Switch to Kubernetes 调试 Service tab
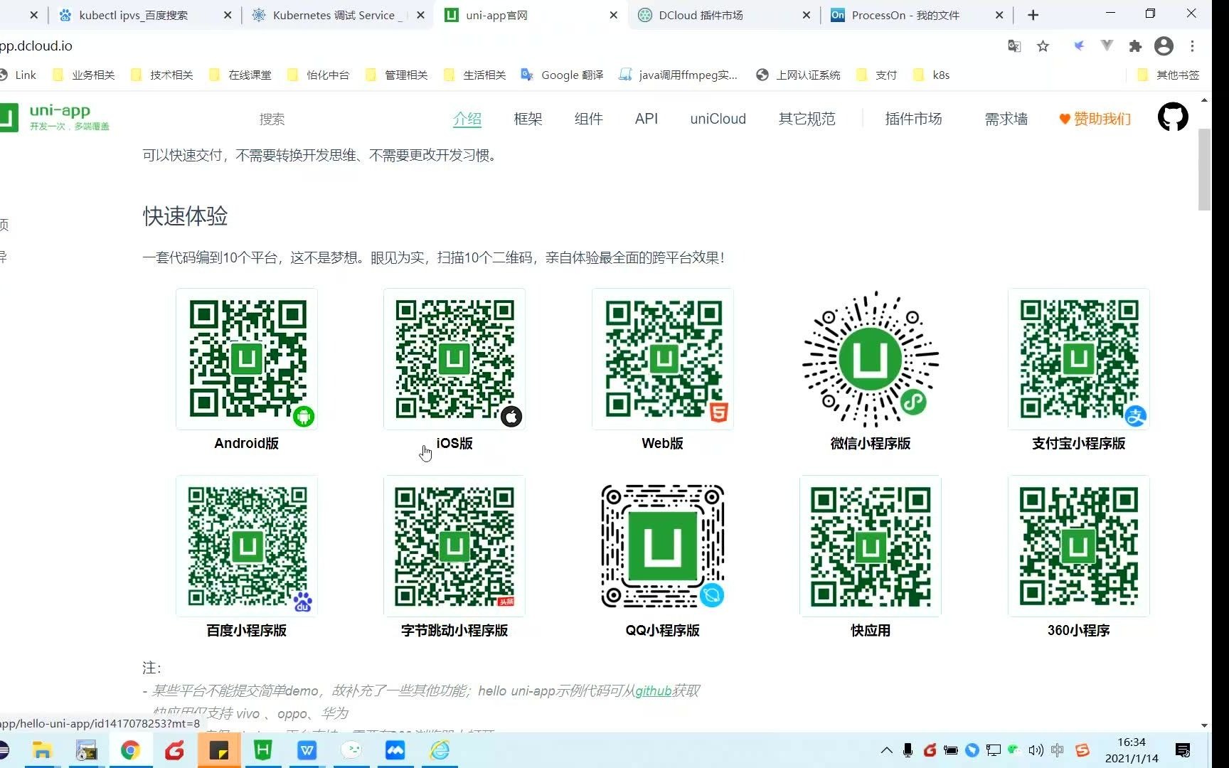The height and width of the screenshot is (768, 1229). pos(337,15)
